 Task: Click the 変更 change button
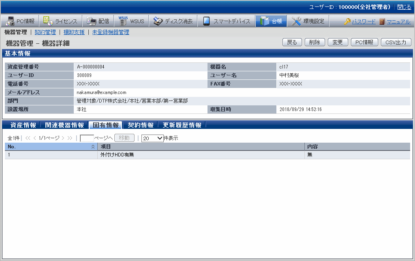pos(338,43)
